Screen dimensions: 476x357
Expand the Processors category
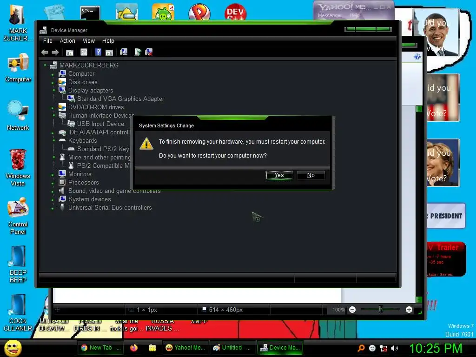click(53, 183)
